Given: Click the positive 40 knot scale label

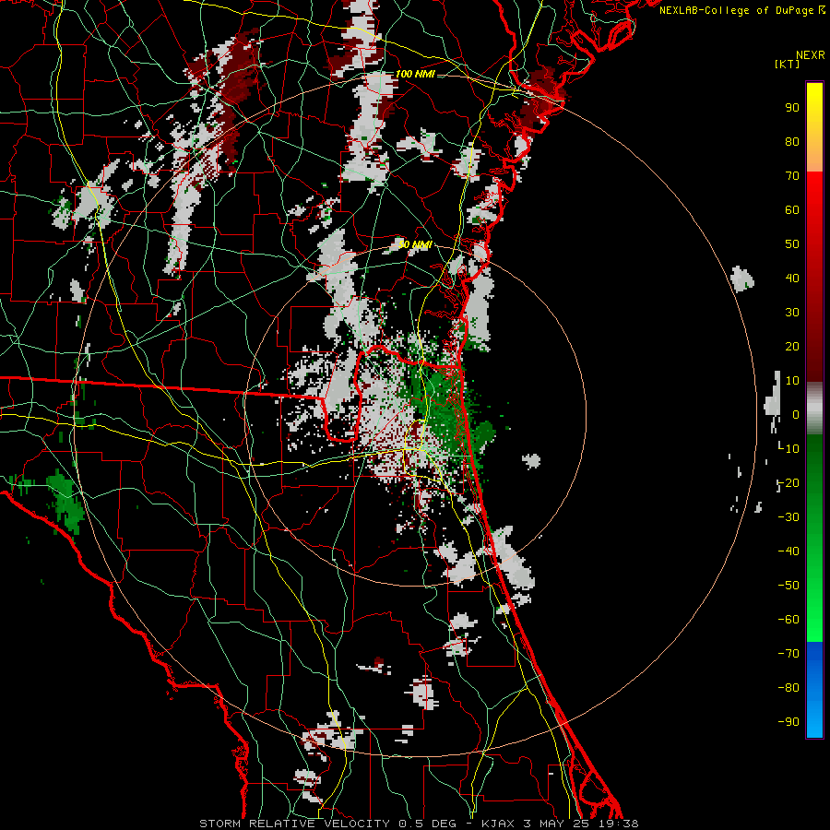Looking at the screenshot, I should pyautogui.click(x=792, y=279).
